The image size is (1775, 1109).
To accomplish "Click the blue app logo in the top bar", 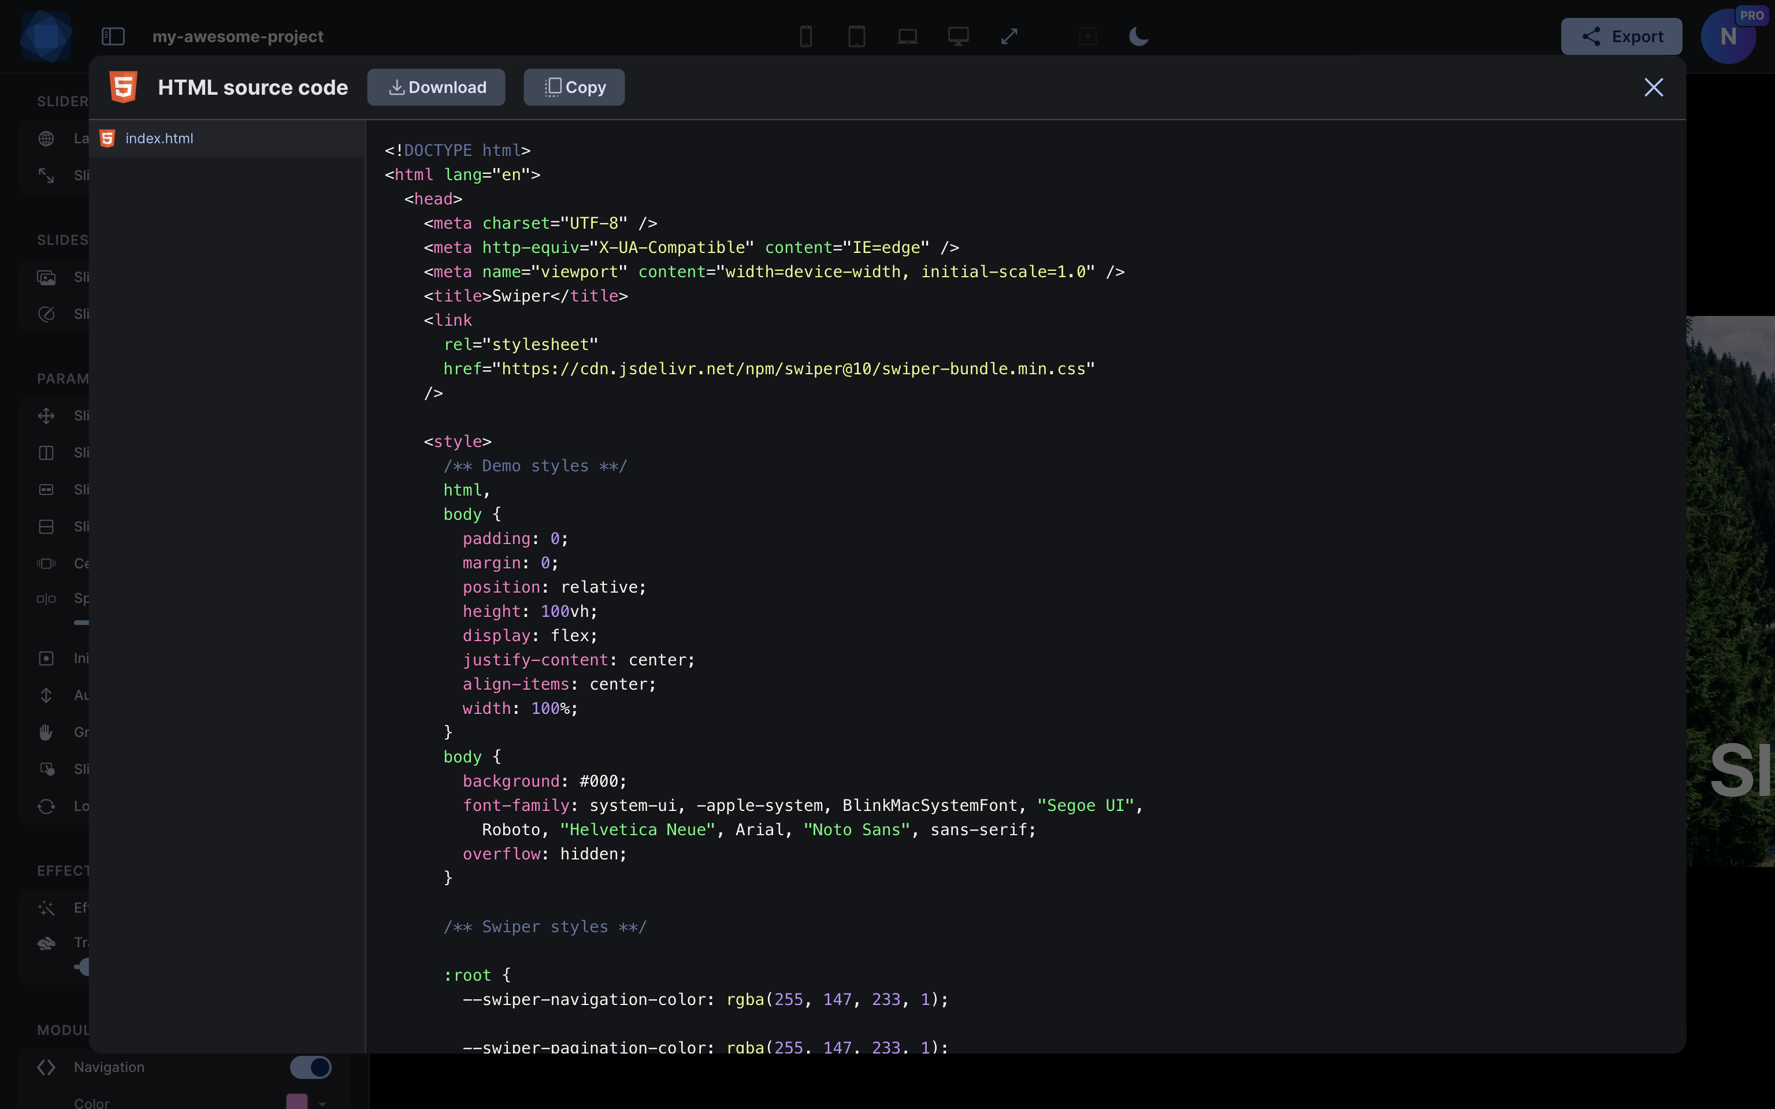I will (46, 36).
